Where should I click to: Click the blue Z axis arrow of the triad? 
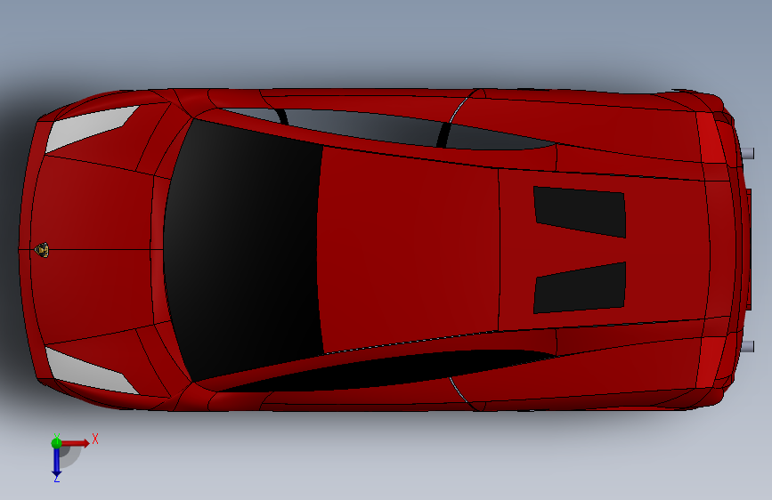(57, 462)
